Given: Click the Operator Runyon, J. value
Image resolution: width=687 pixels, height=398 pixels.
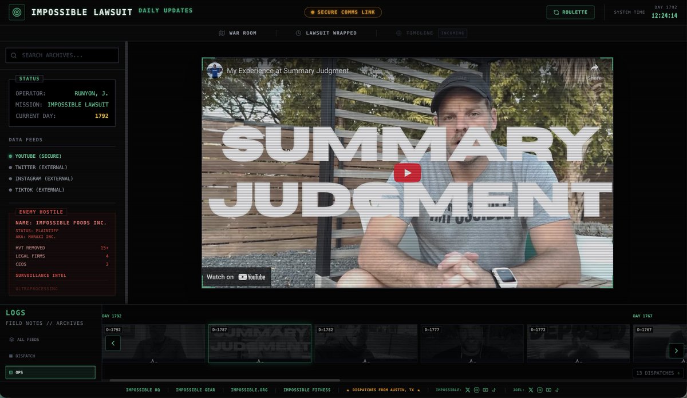Looking at the screenshot, I should coord(91,93).
